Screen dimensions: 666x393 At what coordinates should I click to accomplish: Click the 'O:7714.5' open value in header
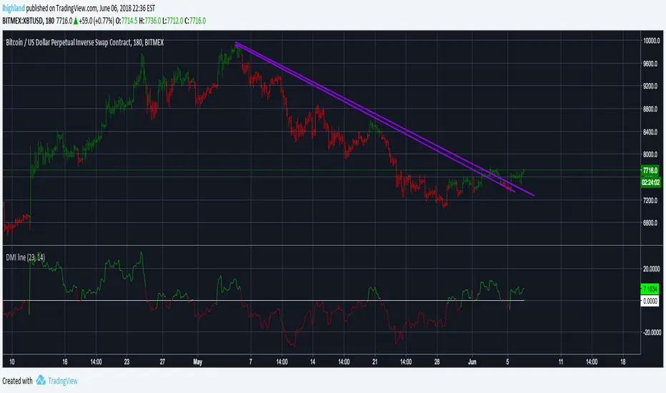point(126,21)
